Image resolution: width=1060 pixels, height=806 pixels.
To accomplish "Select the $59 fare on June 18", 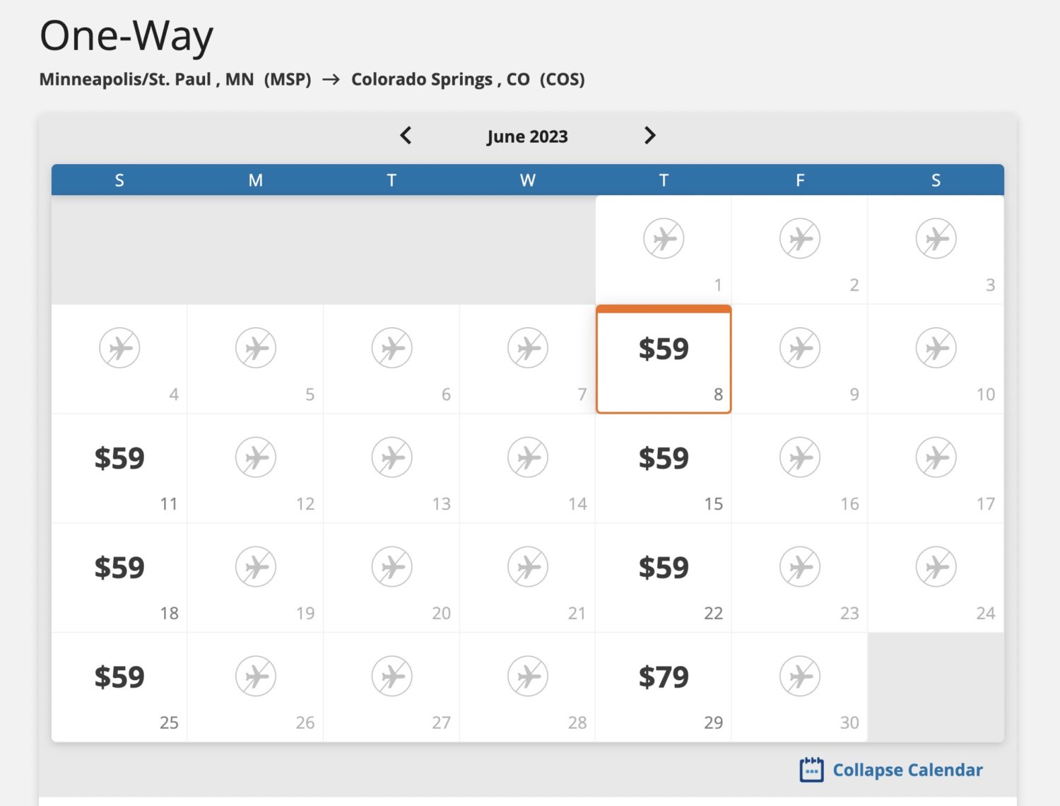I will pyautogui.click(x=119, y=568).
